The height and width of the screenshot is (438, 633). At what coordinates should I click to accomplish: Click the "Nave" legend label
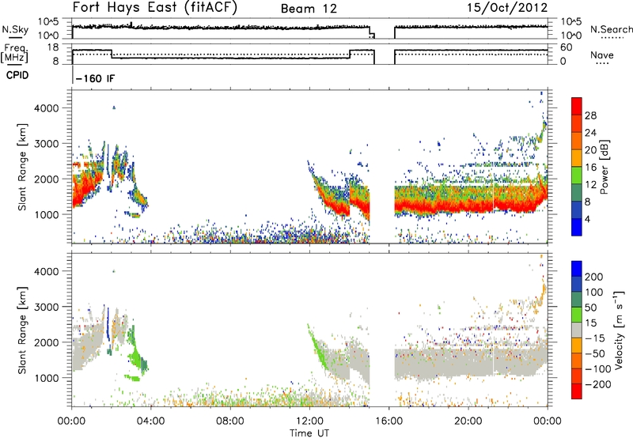pos(602,55)
